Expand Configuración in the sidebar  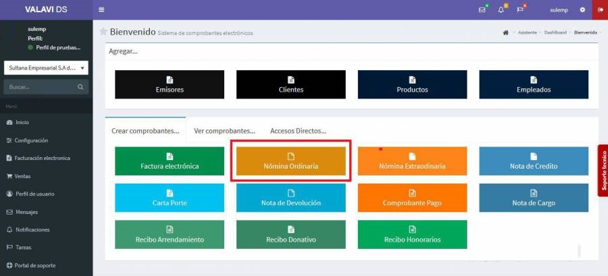31,140
